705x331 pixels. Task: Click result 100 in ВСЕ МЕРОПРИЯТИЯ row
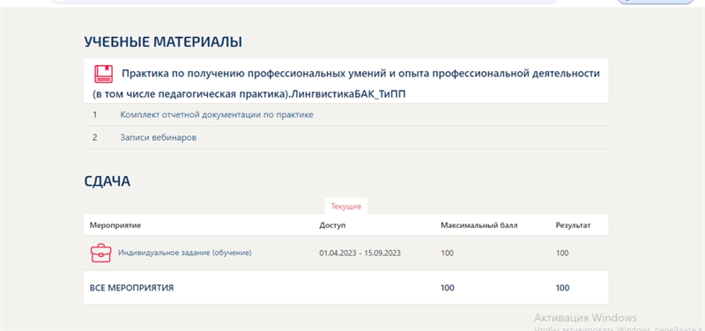click(x=562, y=288)
